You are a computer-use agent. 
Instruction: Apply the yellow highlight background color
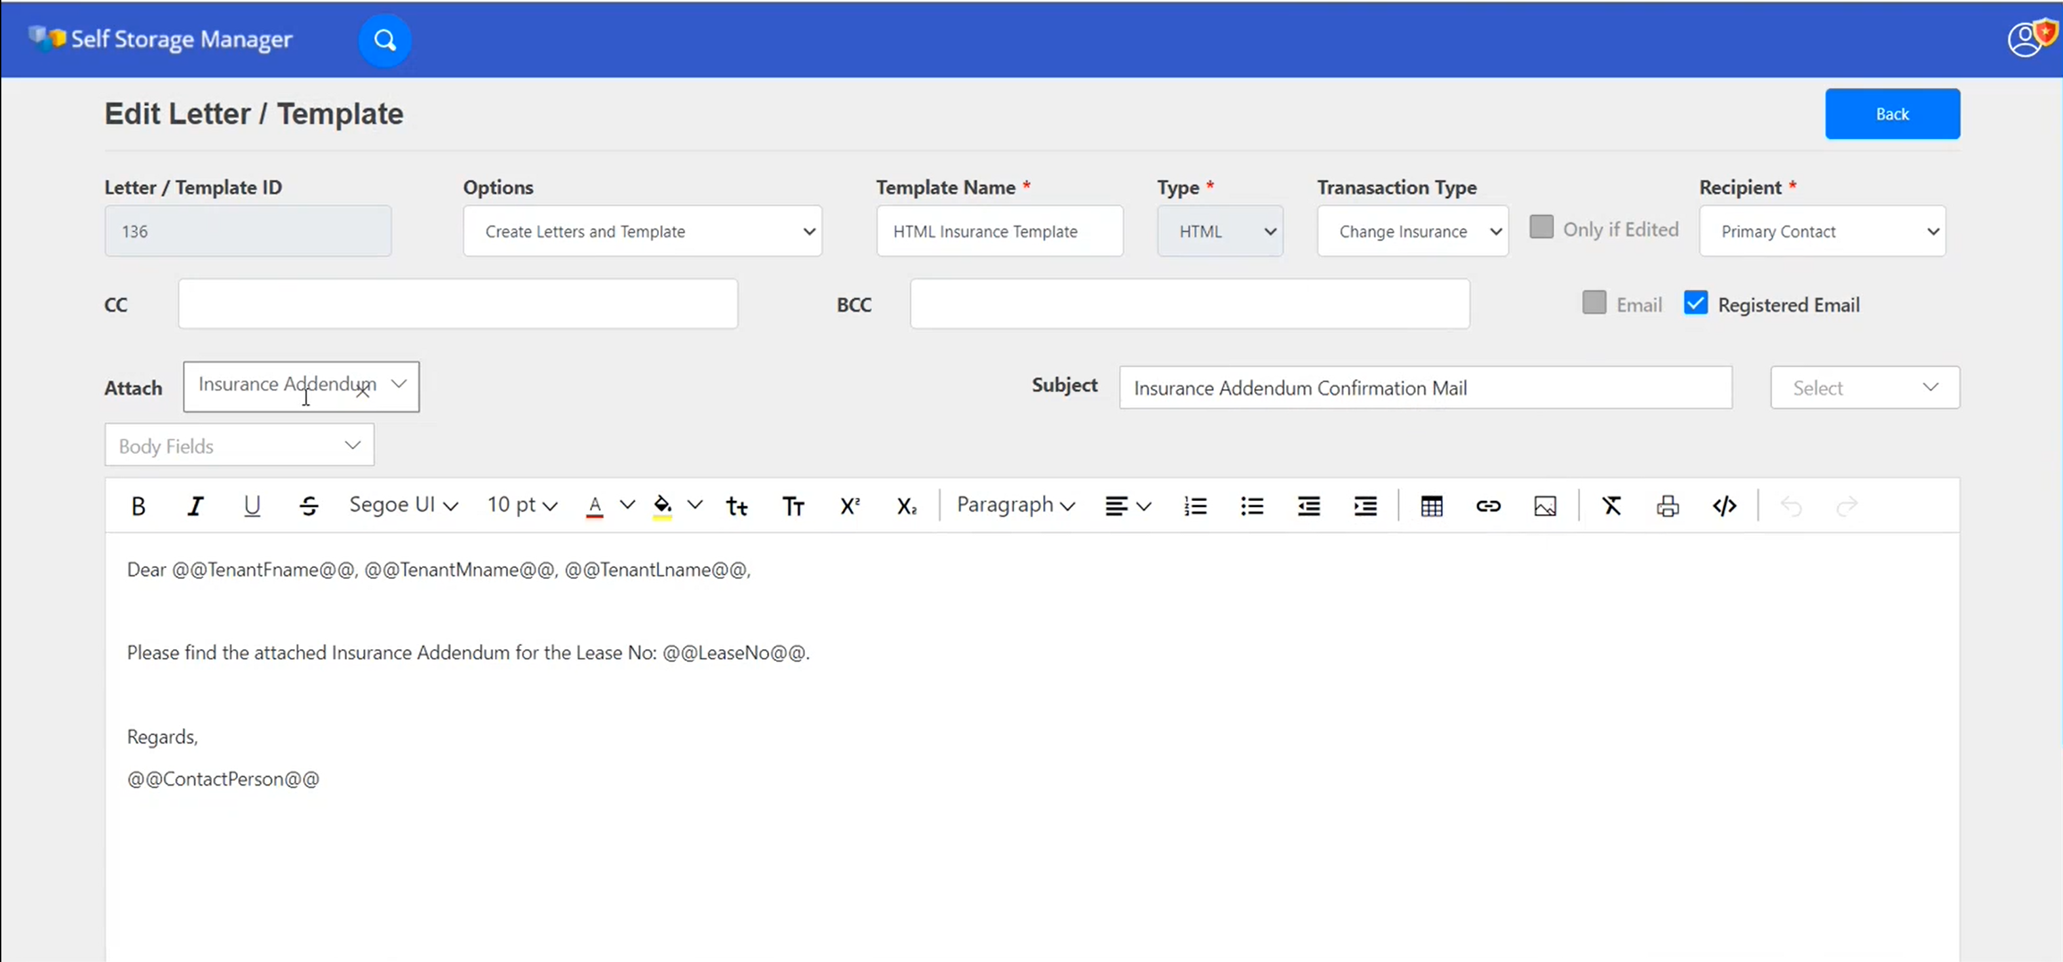662,506
